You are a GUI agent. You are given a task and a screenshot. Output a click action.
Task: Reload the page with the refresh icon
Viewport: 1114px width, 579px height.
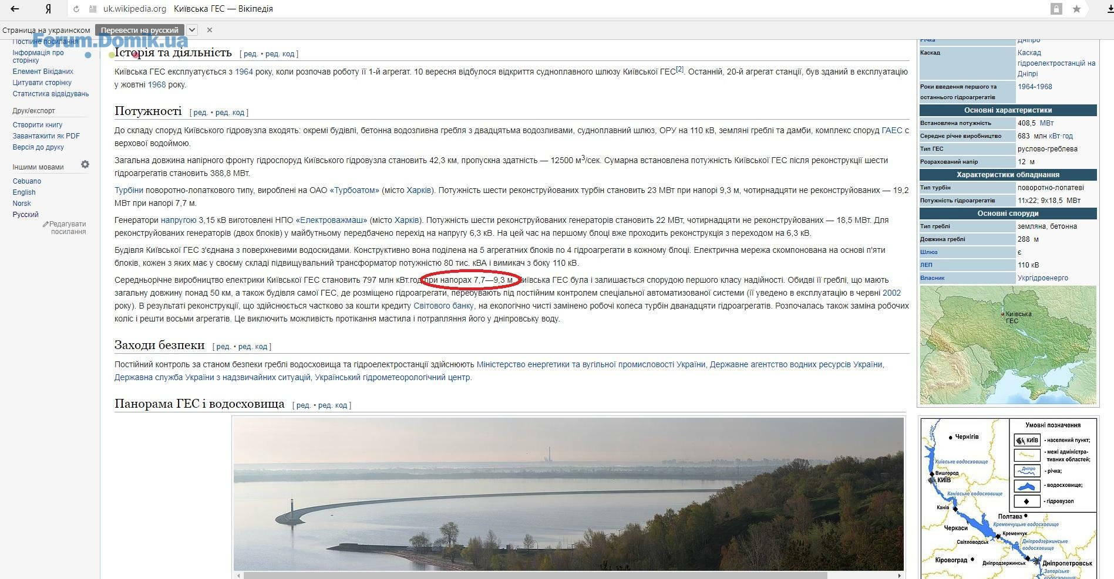point(76,9)
